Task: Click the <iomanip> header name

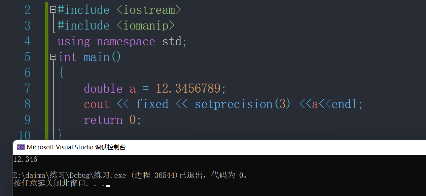Action: 145,25
